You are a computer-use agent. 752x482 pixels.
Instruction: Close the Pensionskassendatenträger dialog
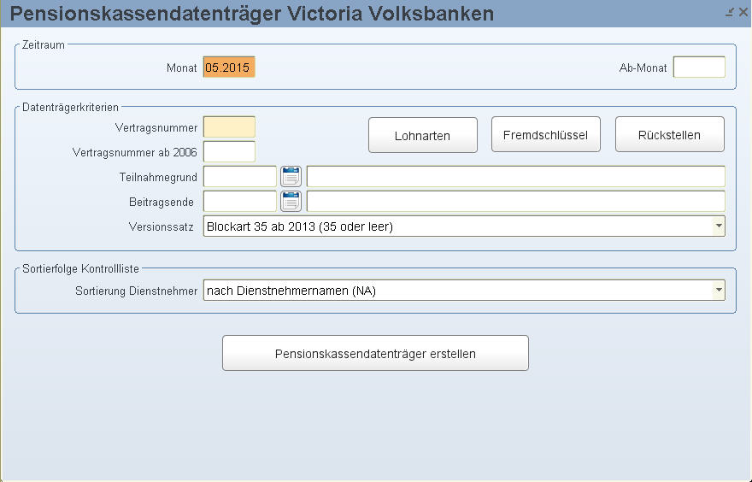point(743,13)
